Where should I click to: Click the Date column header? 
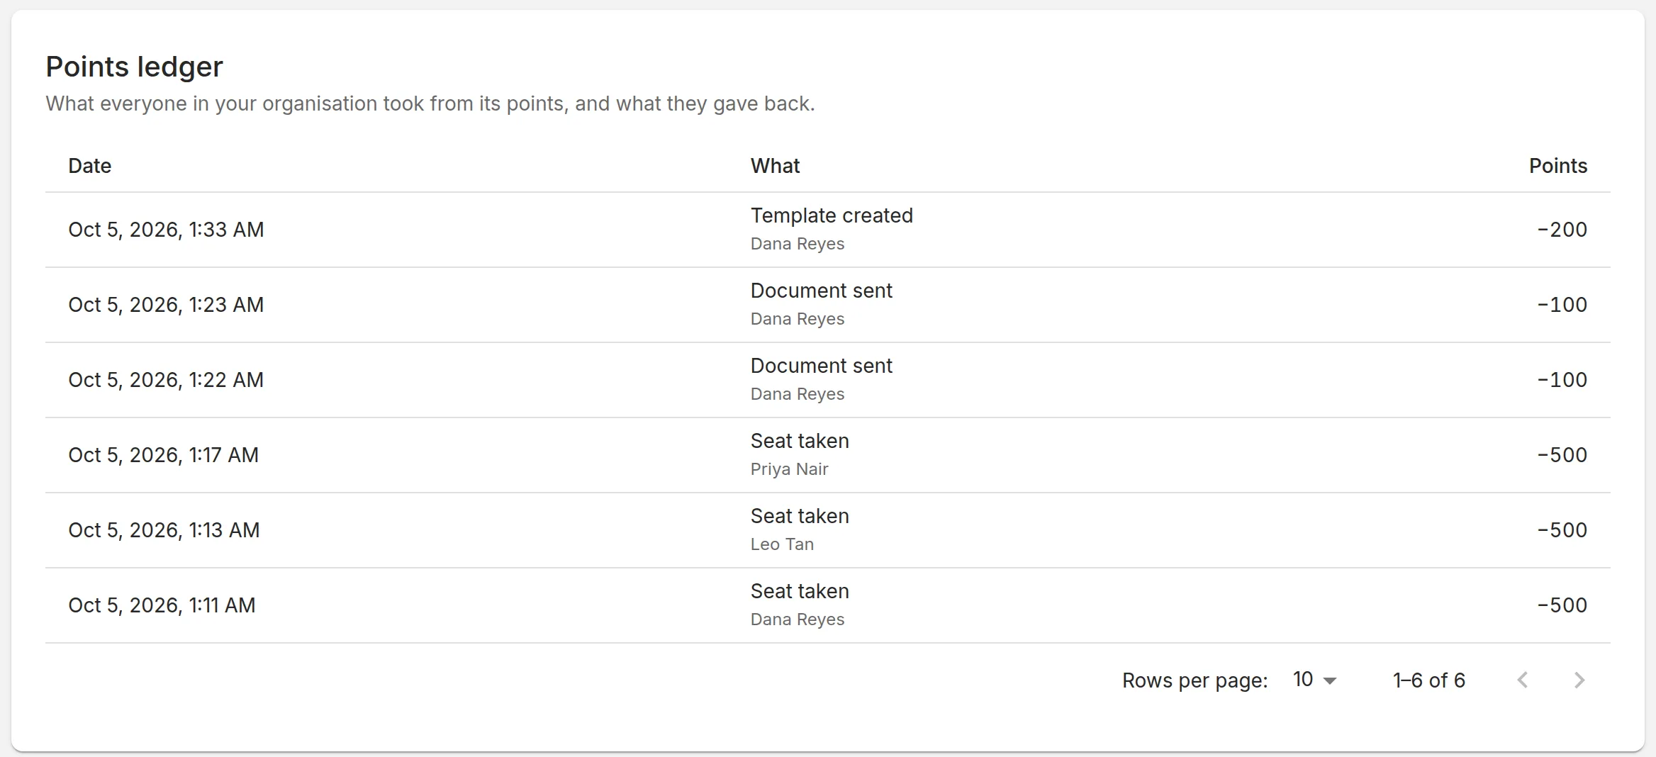90,166
